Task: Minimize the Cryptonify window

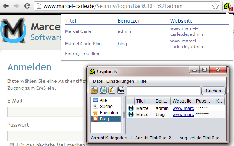Action: (194, 70)
